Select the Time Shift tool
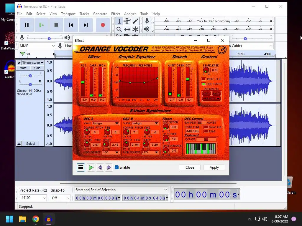Image resolution: width=302 pixels, height=226 pixels. (x=127, y=29)
